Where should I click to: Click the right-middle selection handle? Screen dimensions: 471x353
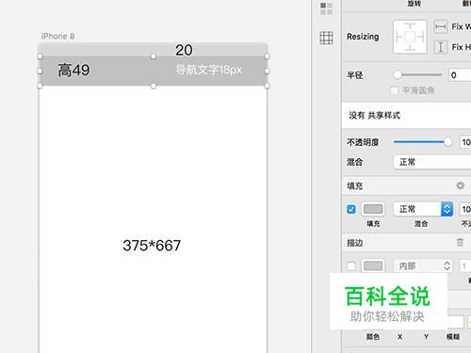(x=267, y=71)
